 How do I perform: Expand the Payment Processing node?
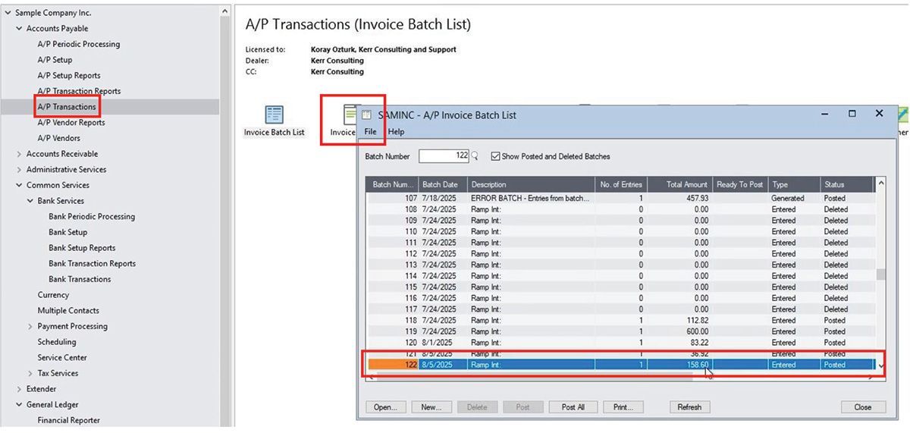[x=30, y=326]
